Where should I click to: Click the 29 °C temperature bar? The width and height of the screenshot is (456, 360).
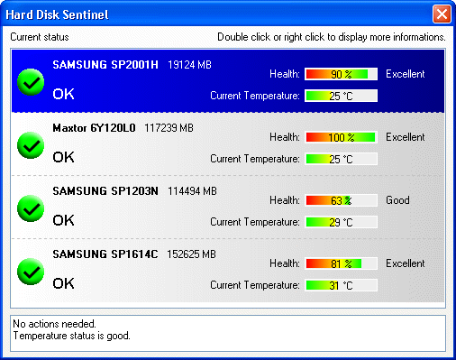point(341,222)
